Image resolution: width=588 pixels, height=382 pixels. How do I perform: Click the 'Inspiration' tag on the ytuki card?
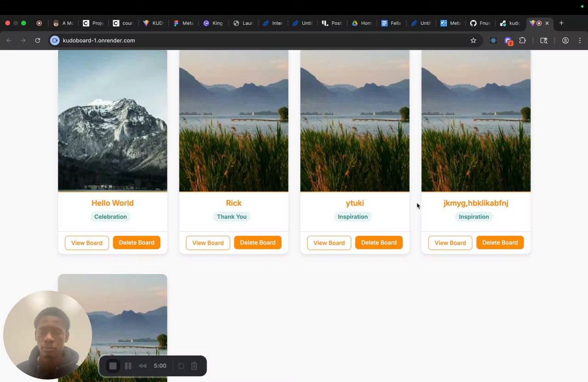coord(353,217)
